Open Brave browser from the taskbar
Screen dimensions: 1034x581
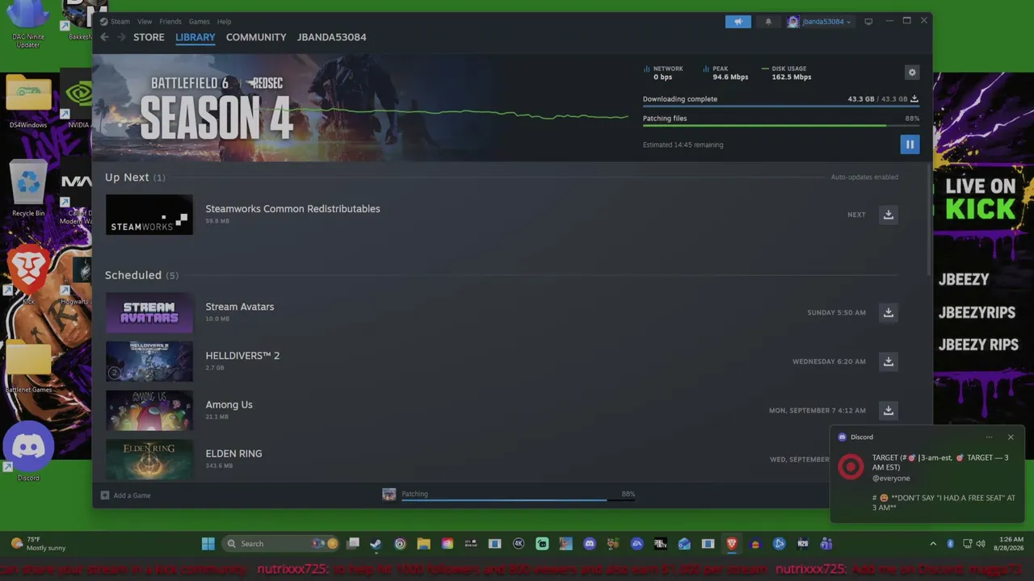732,544
